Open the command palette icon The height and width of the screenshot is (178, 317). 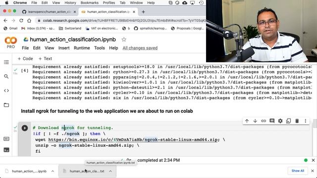tap(6, 139)
